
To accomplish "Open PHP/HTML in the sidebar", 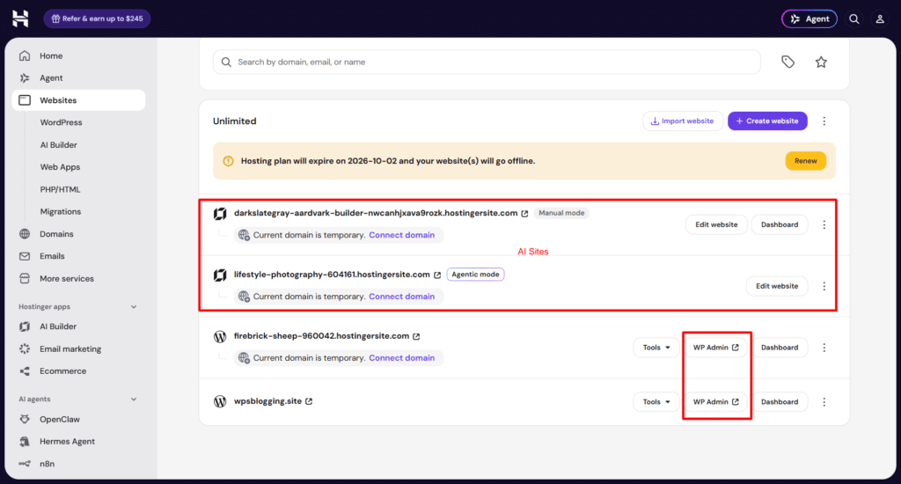I will point(60,190).
